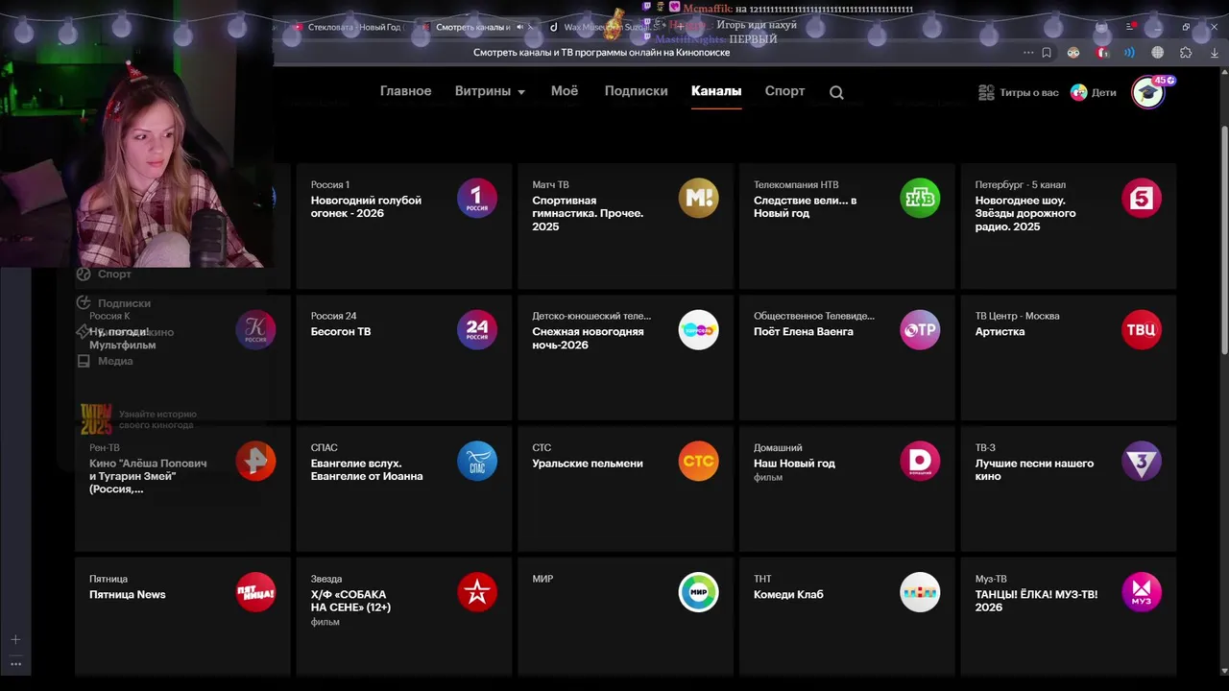Screen dimensions: 1229x691
Task: Click the Звезда red star logo
Action: coord(477,592)
